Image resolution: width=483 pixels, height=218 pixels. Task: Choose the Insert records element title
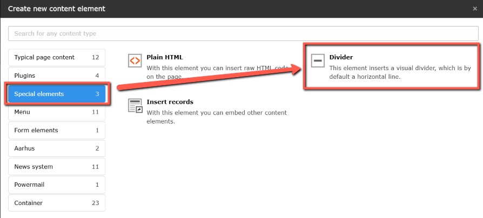(170, 101)
